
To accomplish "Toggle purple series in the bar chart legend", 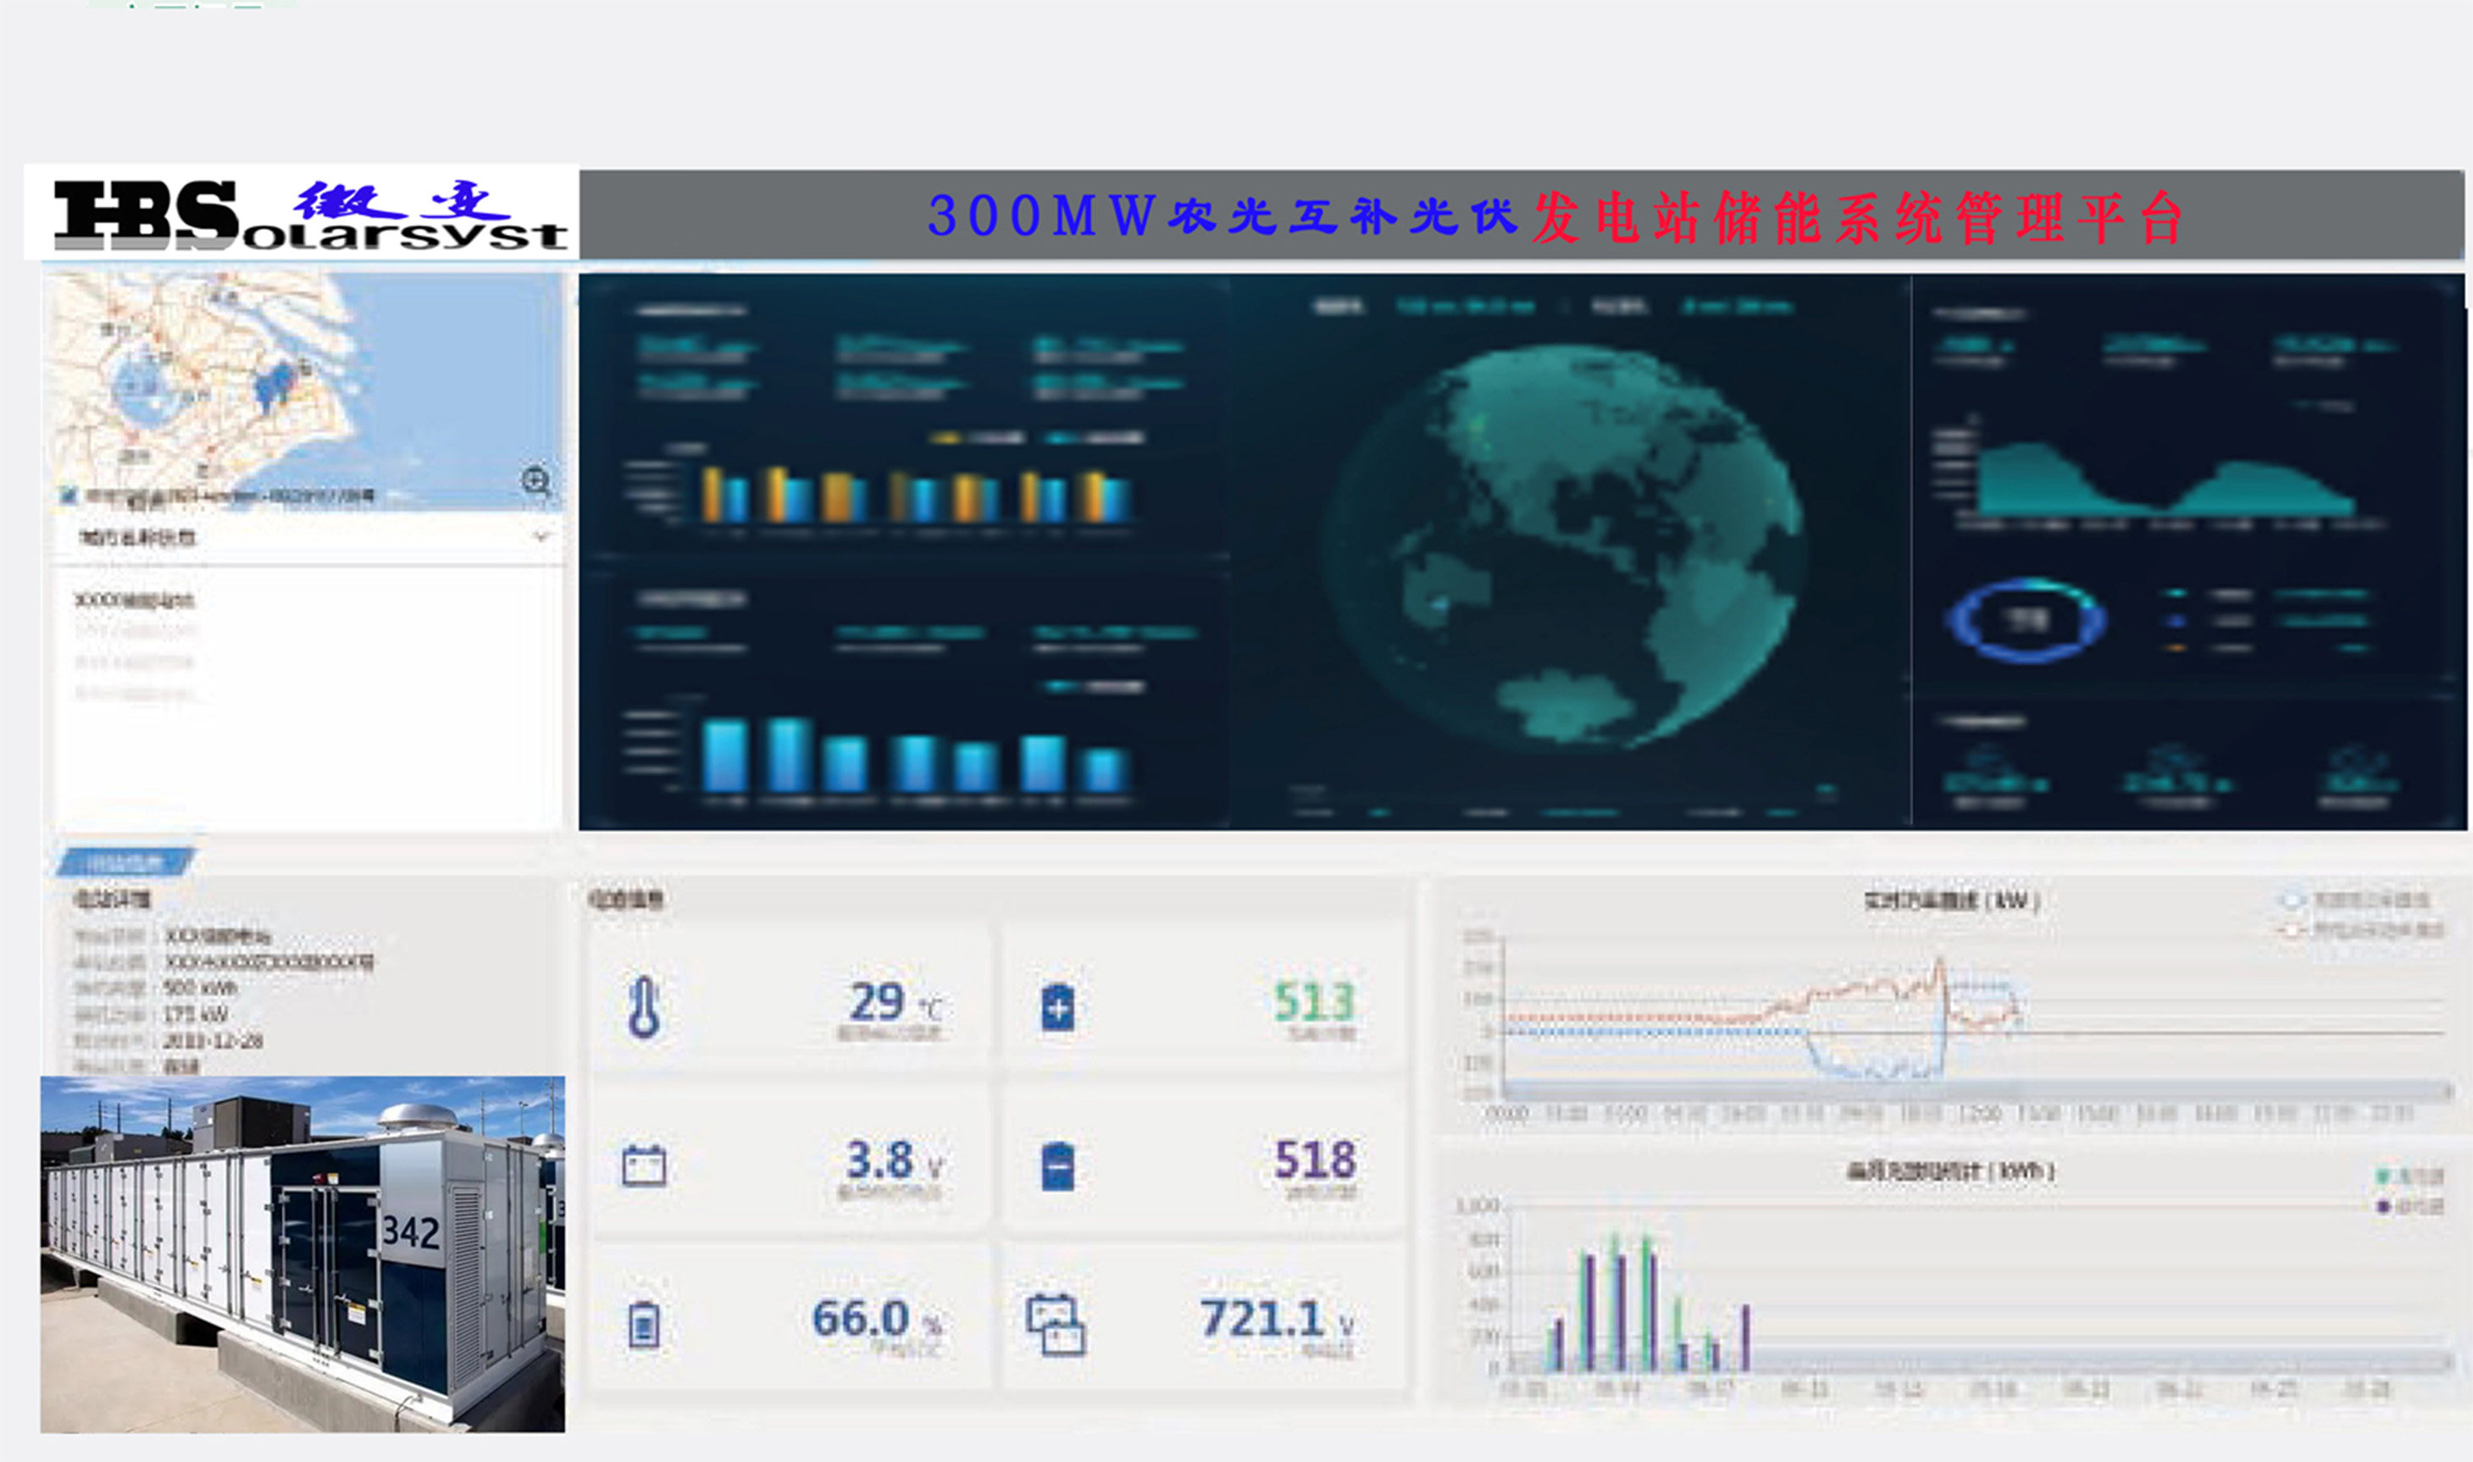I will [2382, 1206].
